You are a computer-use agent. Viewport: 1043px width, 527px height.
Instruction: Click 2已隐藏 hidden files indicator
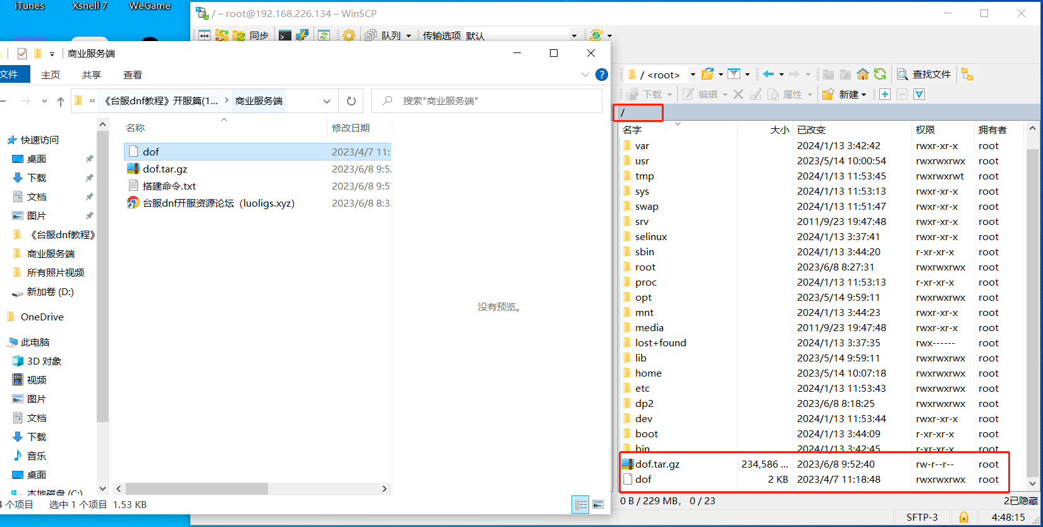click(x=1020, y=500)
